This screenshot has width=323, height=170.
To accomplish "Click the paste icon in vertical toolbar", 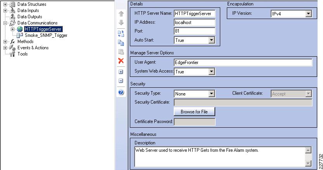I will tap(121, 52).
